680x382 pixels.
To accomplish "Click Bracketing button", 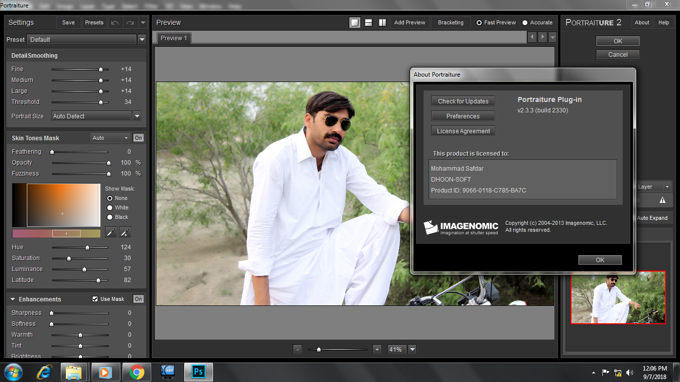I will (x=451, y=22).
